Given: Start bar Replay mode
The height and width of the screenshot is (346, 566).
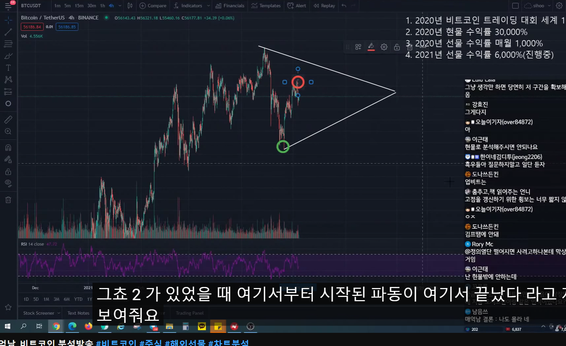Looking at the screenshot, I should pyautogui.click(x=324, y=6).
